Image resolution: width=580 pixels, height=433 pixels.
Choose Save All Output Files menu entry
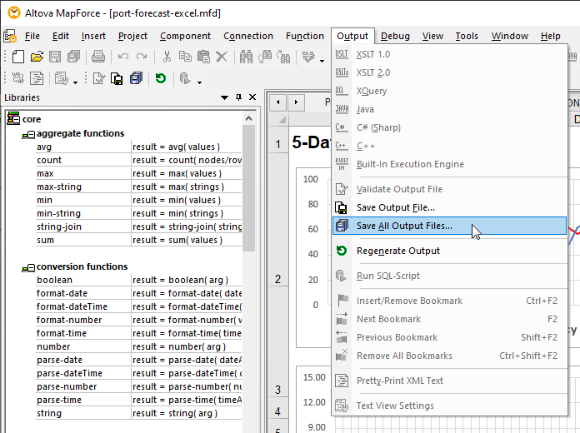[x=404, y=226]
